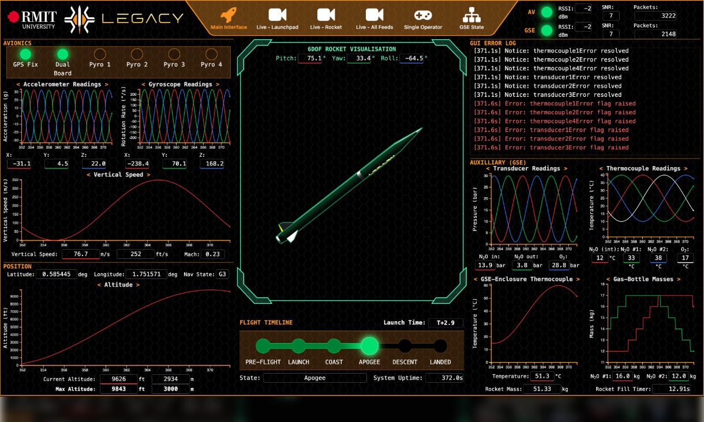
Task: Switch to Main Interface tab label
Action: coord(229,27)
